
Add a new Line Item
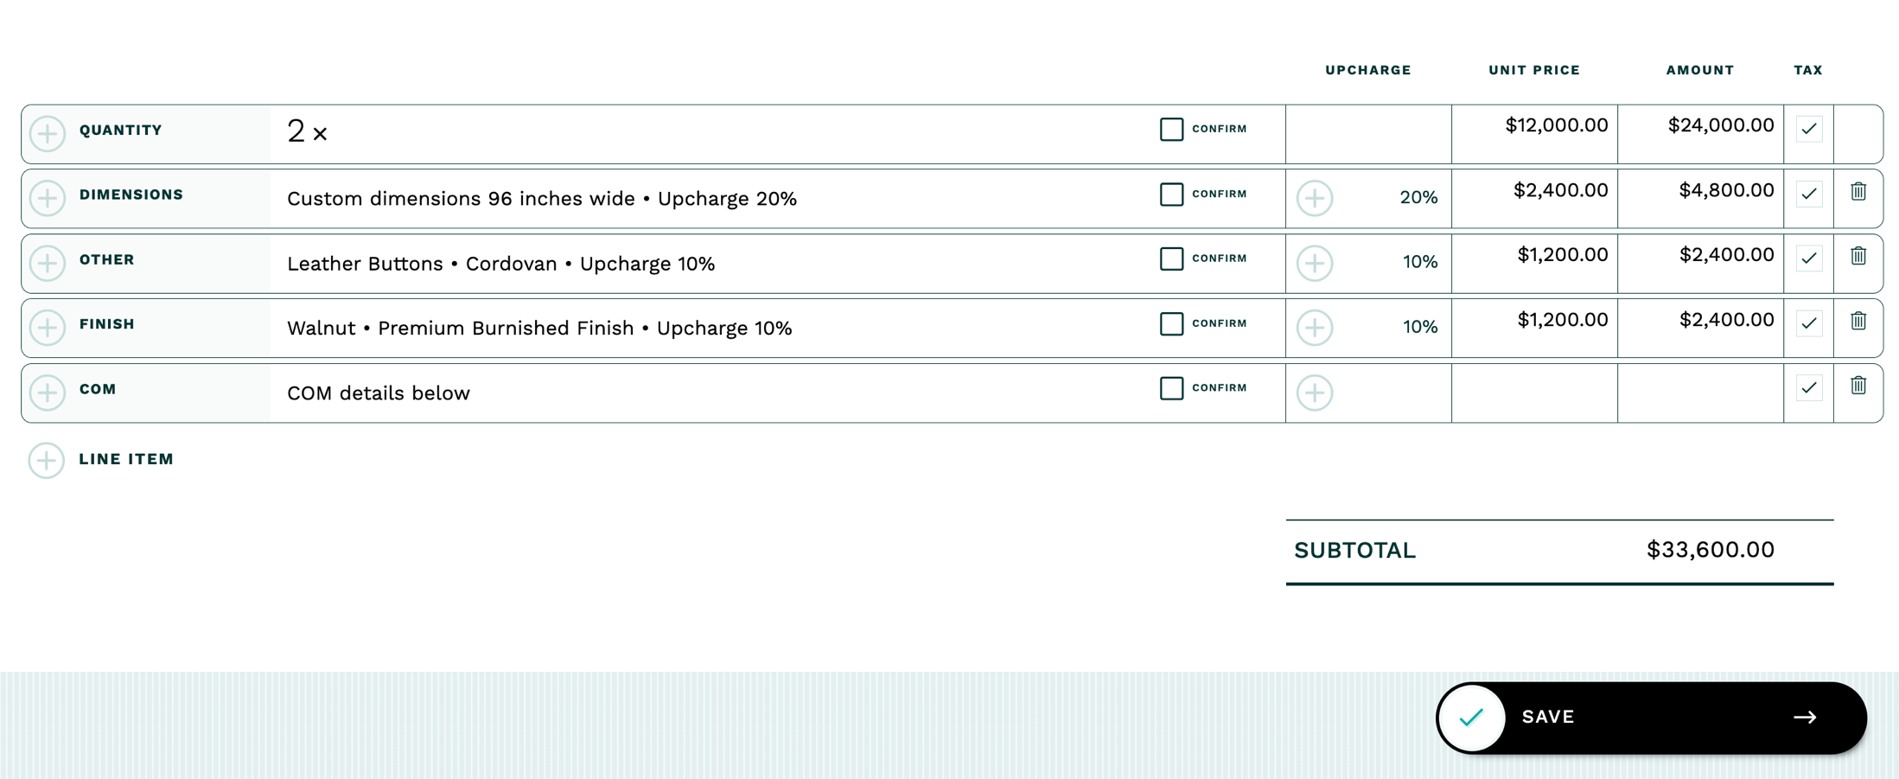[47, 460]
